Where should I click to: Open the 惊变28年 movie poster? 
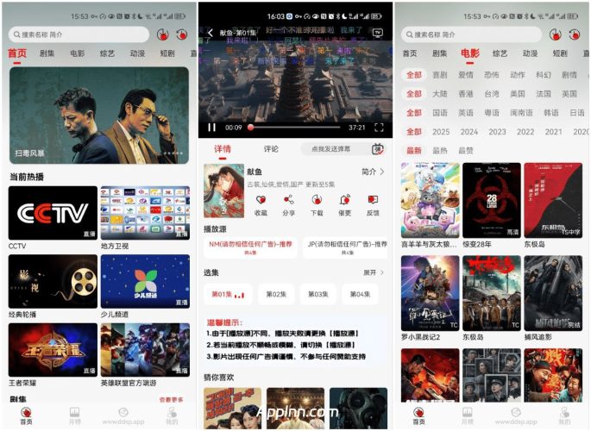[492, 200]
